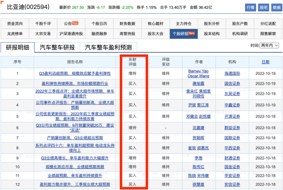Click author 徐慧雄
283x190 pixels.
[198, 184]
